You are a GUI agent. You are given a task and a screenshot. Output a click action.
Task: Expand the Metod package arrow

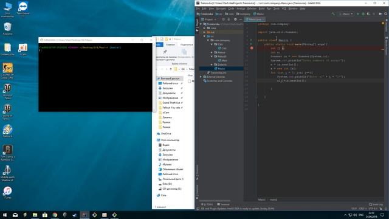tap(212, 52)
